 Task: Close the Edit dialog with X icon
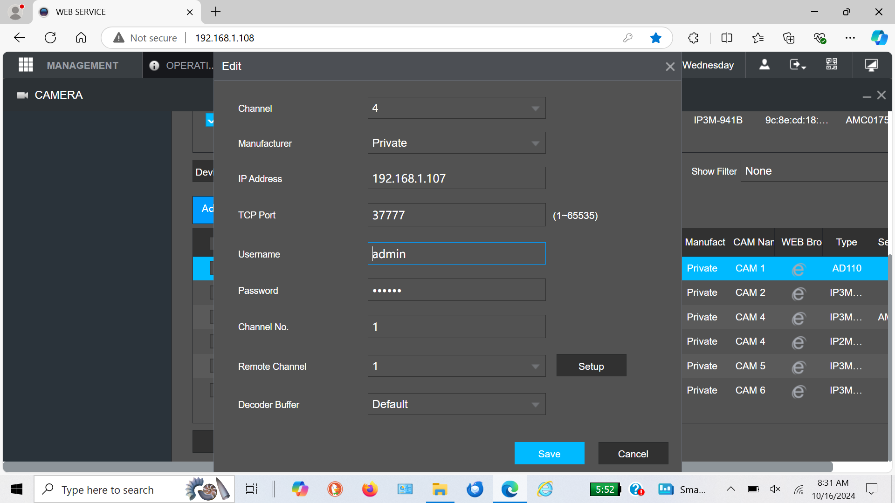pyautogui.click(x=670, y=67)
